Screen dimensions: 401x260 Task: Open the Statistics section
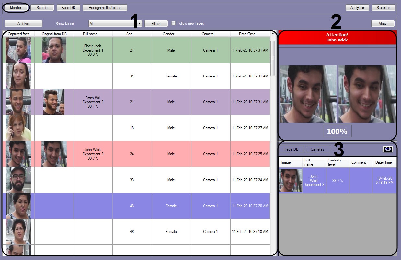click(384, 8)
